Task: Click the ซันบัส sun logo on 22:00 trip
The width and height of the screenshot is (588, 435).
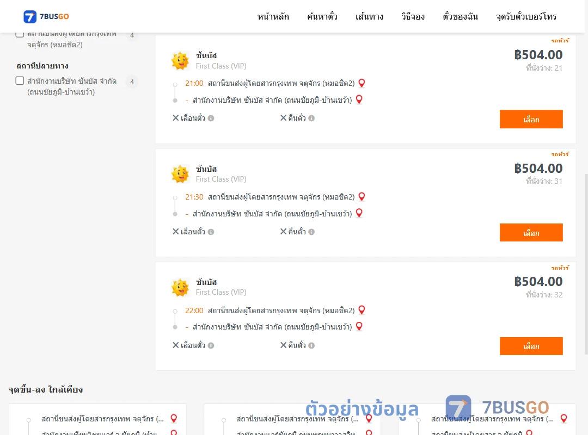Action: [180, 288]
